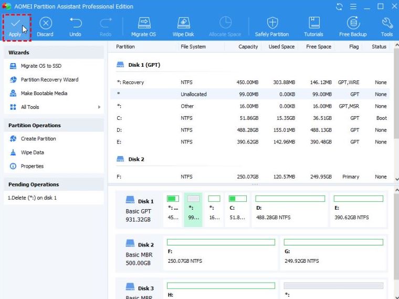Select E: 390.62GB NTFS block
The image size is (399, 299).
[x=358, y=210]
